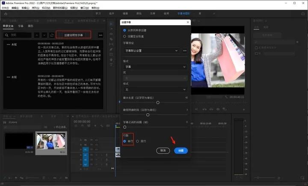The width and height of the screenshot is (308, 186).
Task: Go to next search result down arrow
Action: pyautogui.click(x=44, y=35)
